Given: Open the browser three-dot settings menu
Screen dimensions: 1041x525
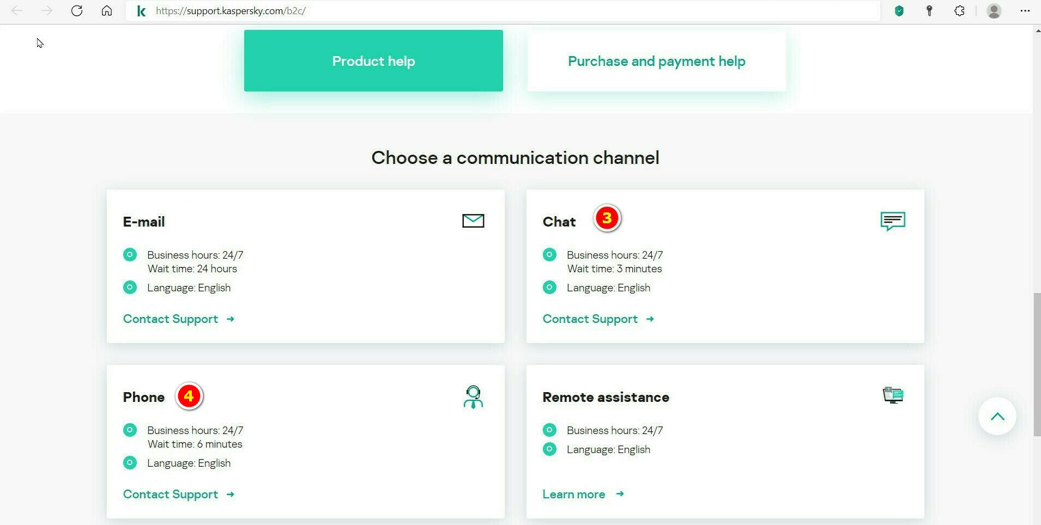Looking at the screenshot, I should [1025, 11].
